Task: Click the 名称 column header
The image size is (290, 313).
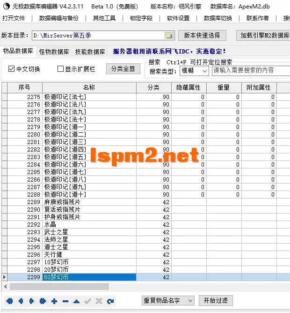Action: [x=89, y=87]
